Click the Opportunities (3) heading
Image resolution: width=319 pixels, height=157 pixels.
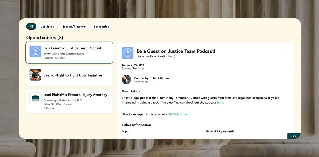click(44, 38)
